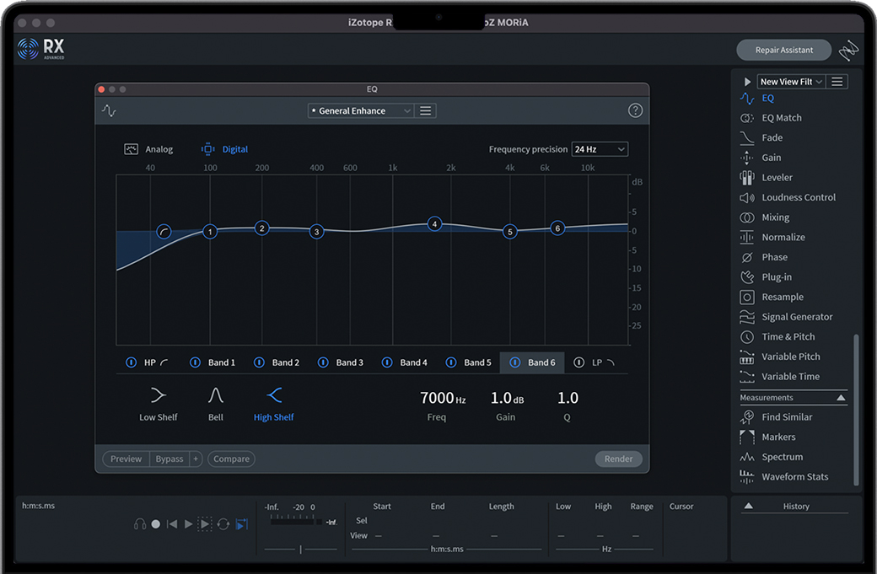
Task: Click the 7000 Hz frequency field
Action: click(x=442, y=398)
